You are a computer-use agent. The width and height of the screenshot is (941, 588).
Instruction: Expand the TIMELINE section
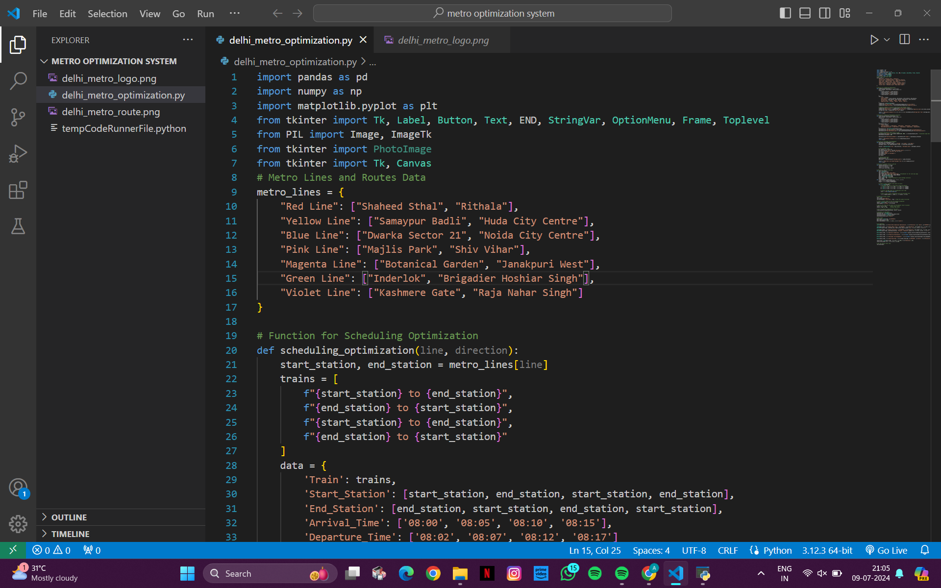tap(70, 534)
